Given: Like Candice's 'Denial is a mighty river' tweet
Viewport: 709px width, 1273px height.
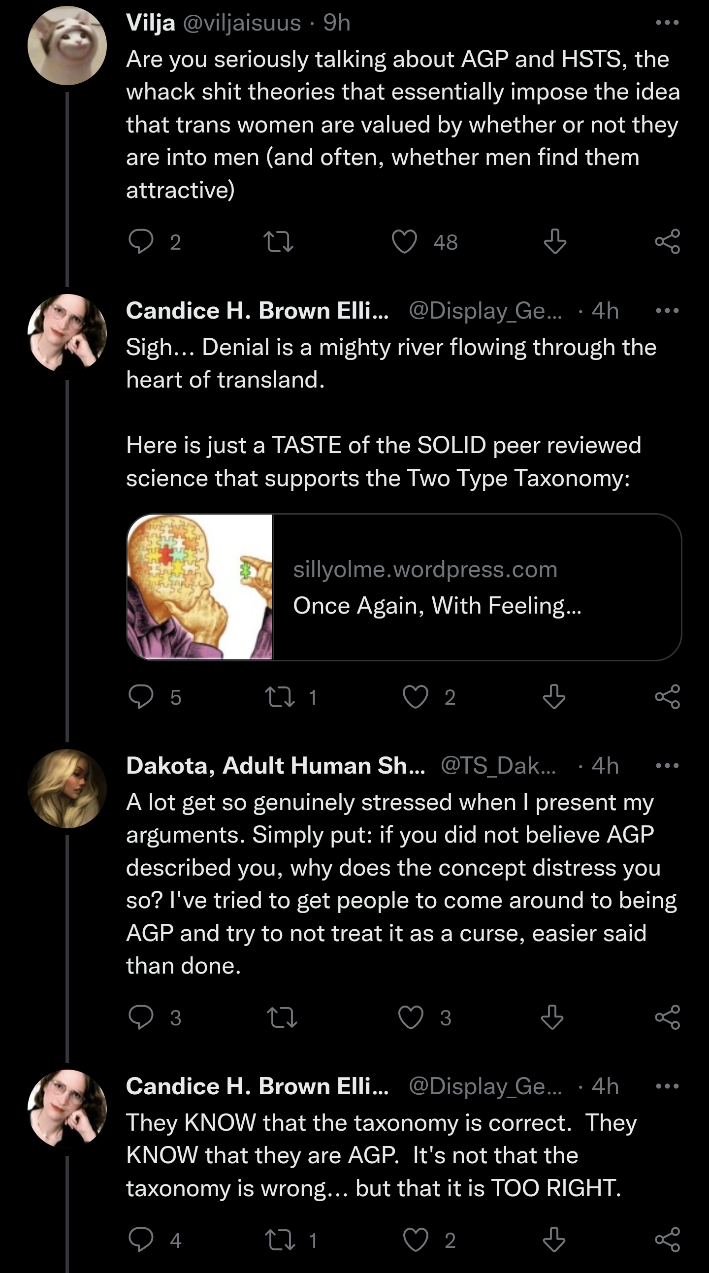Looking at the screenshot, I should [x=415, y=697].
